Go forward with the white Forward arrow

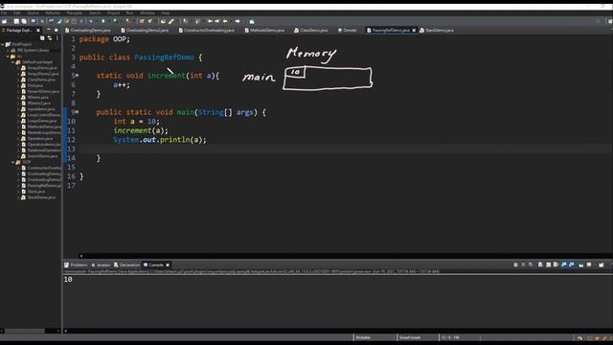pyautogui.click(x=238, y=21)
